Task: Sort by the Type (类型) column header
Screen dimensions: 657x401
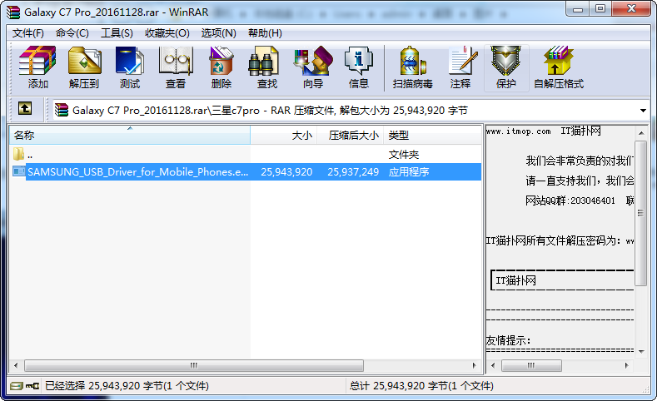Action: click(x=432, y=135)
